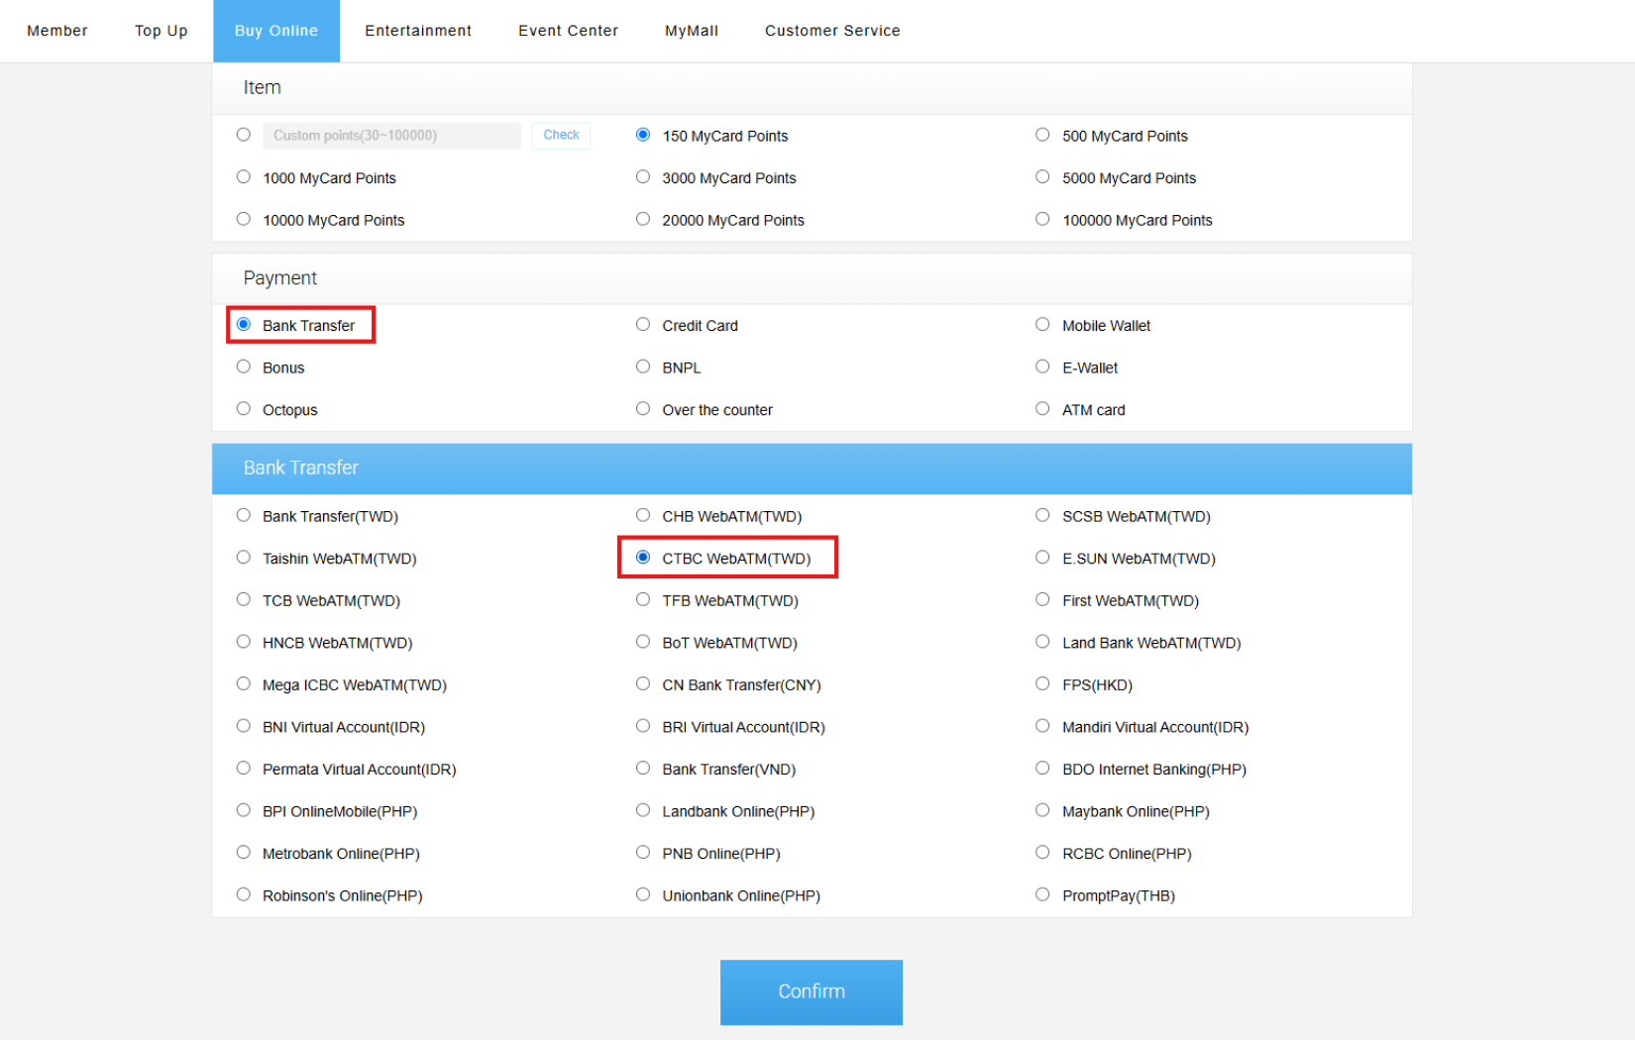Select BoT WebATM(TWD)
This screenshot has height=1040, width=1635.
[x=643, y=642]
